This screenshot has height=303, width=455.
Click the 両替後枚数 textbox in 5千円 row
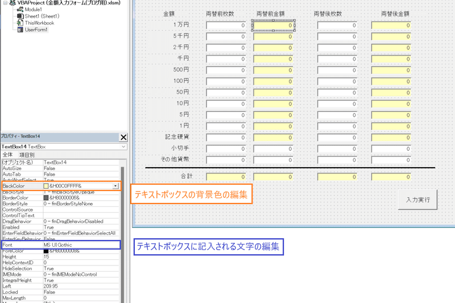pyautogui.click(x=337, y=36)
